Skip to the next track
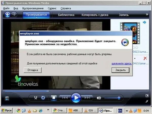This screenshot has width=152, height=114. point(87,98)
